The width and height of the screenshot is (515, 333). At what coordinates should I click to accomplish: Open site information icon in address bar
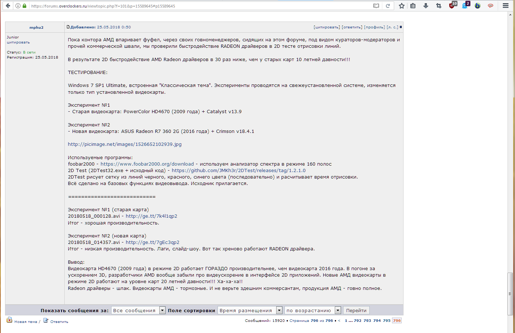(x=18, y=6)
